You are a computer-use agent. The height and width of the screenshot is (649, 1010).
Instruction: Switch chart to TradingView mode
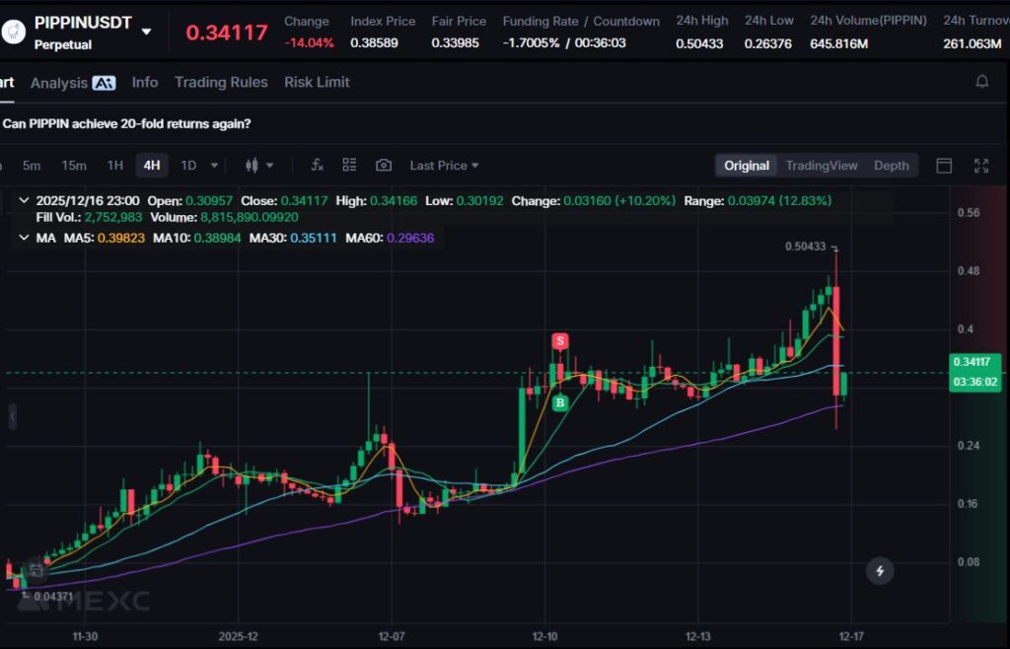tap(821, 166)
